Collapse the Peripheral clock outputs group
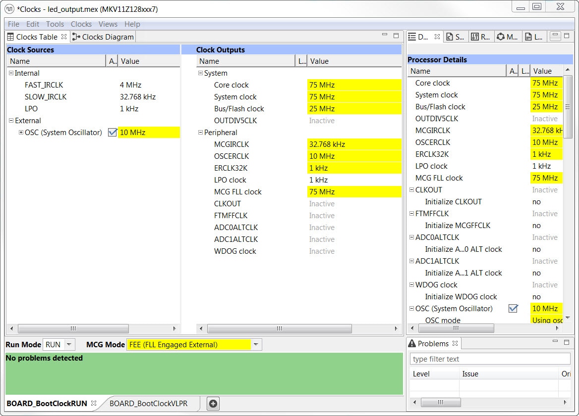 pos(200,133)
